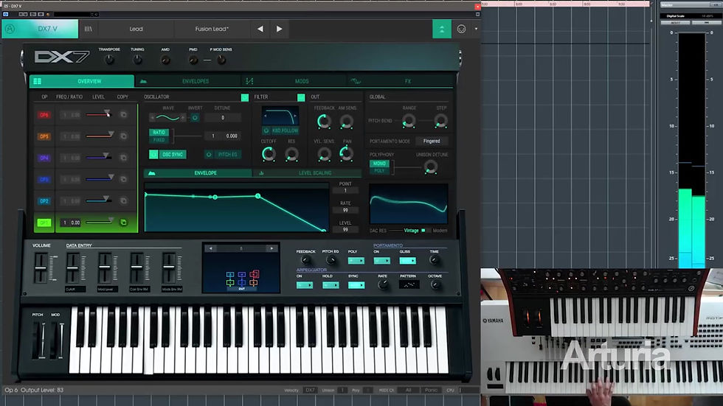Screen dimensions: 723x406
Task: Open the Lead preset category selector
Action: (136, 29)
